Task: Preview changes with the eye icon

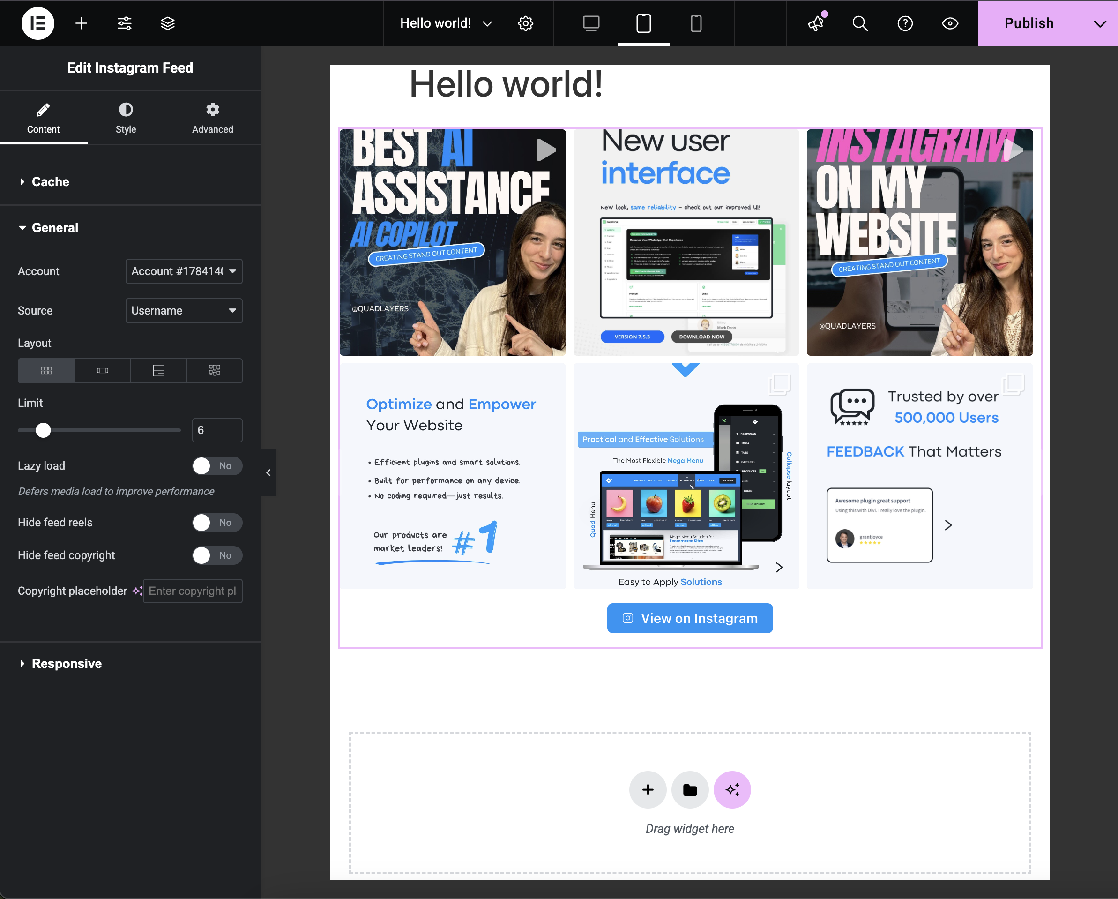Action: (x=949, y=23)
